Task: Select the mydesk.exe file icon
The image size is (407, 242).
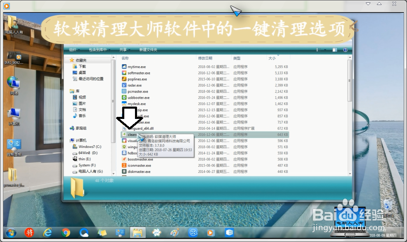Action: (x=124, y=104)
